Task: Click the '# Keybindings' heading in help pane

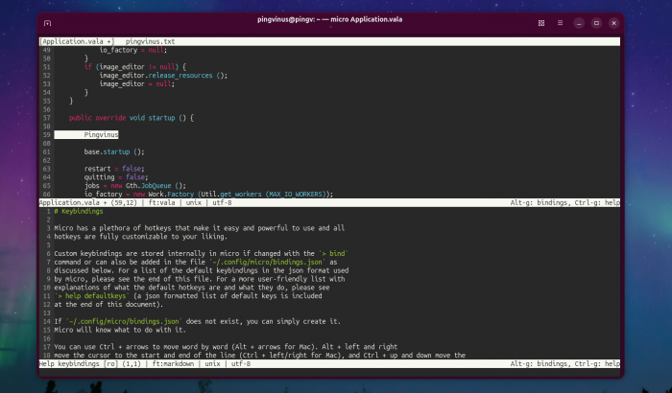Action: (79, 212)
